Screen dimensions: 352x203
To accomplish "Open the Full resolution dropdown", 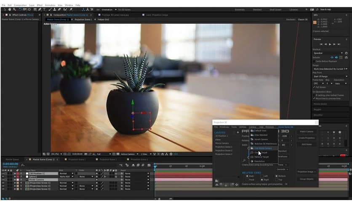I will pyautogui.click(x=104, y=154).
